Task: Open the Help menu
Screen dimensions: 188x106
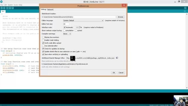Action: 21,5
